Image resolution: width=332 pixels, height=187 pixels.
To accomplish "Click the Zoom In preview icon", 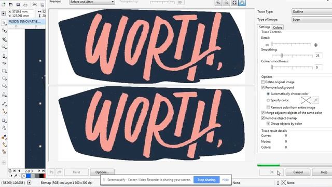I will (218, 3).
